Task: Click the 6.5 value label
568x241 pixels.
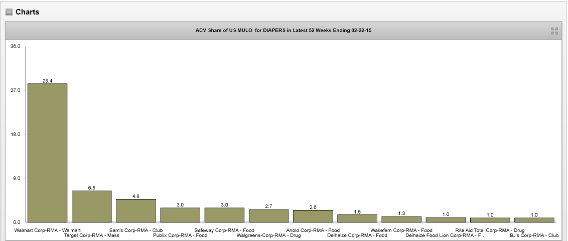Action: [91, 187]
